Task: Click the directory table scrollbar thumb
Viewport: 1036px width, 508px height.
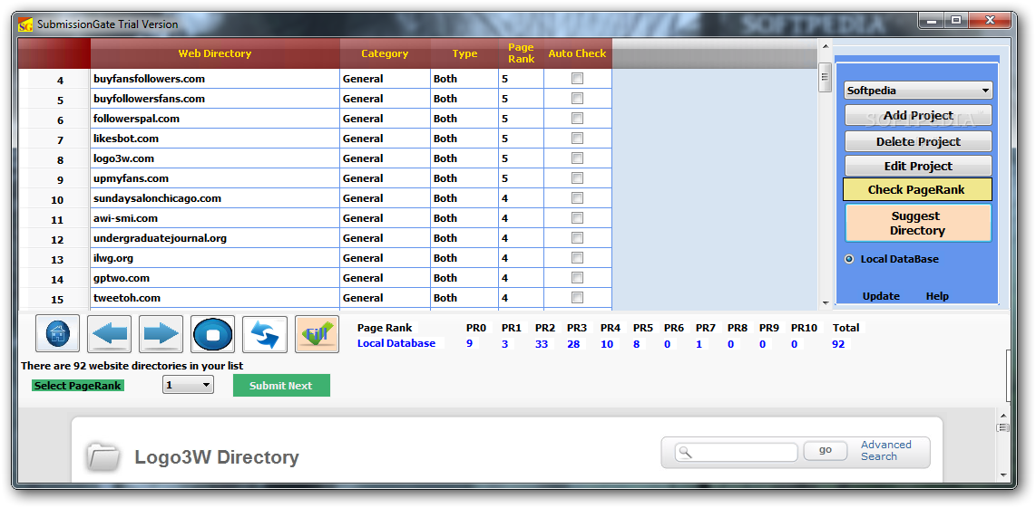Action: pos(825,77)
